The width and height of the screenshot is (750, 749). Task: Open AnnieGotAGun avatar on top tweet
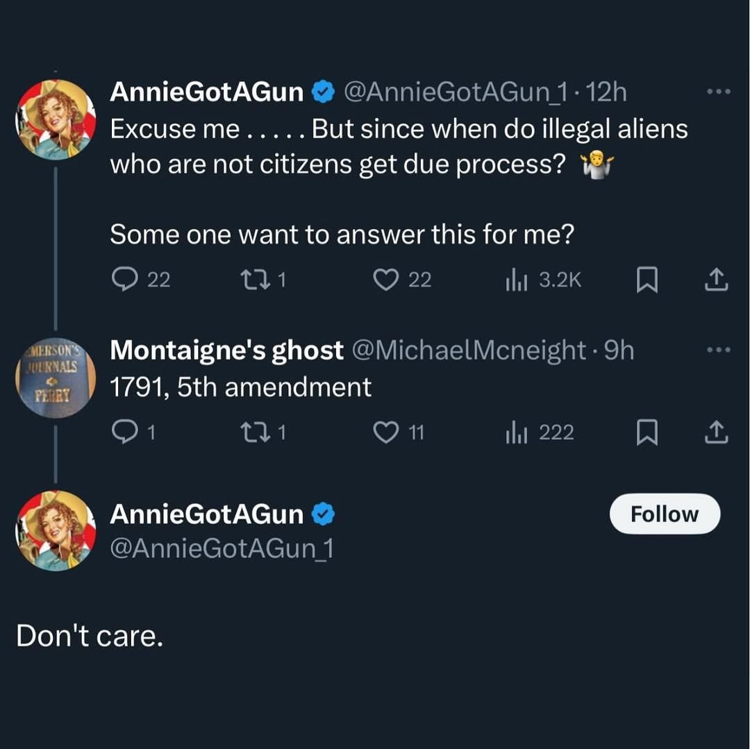click(x=56, y=119)
